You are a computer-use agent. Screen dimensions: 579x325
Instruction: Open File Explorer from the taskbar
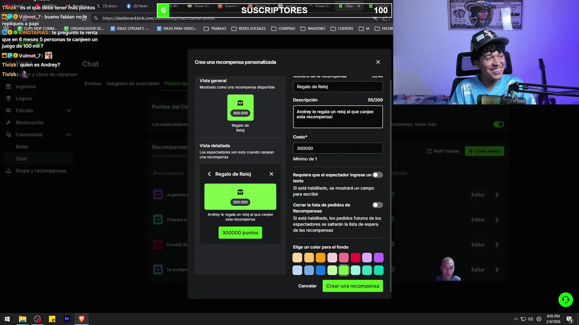point(22,319)
